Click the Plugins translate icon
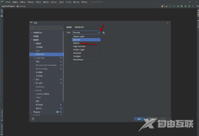 pyautogui.click(x=61, y=112)
